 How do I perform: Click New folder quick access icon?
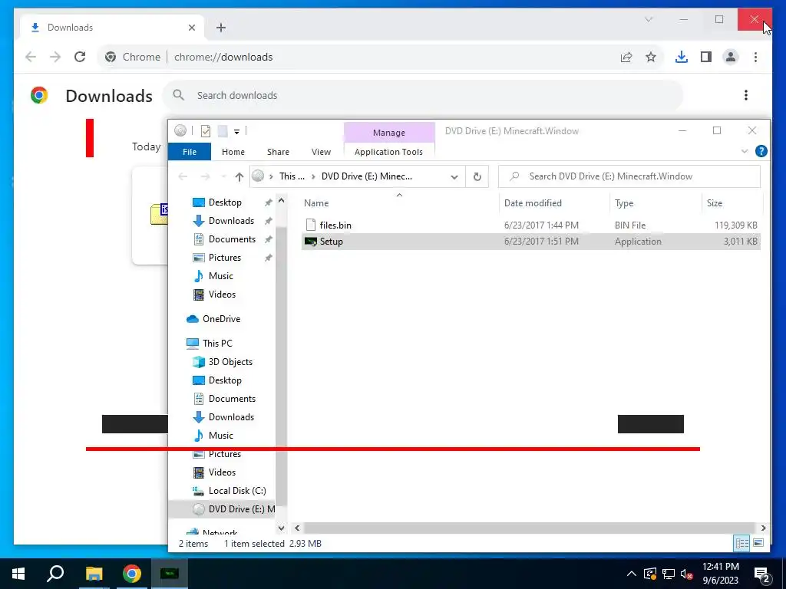[x=223, y=131]
